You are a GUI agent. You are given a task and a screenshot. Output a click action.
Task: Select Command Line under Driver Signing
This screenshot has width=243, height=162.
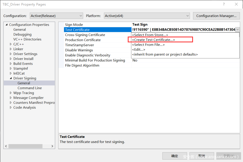point(30,88)
